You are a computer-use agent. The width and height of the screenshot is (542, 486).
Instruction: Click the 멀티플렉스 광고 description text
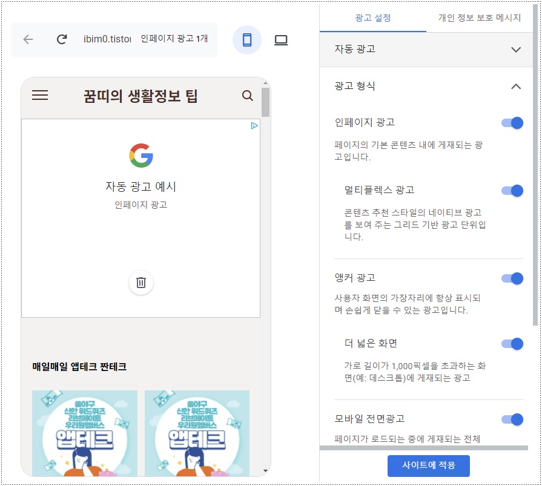coord(415,225)
